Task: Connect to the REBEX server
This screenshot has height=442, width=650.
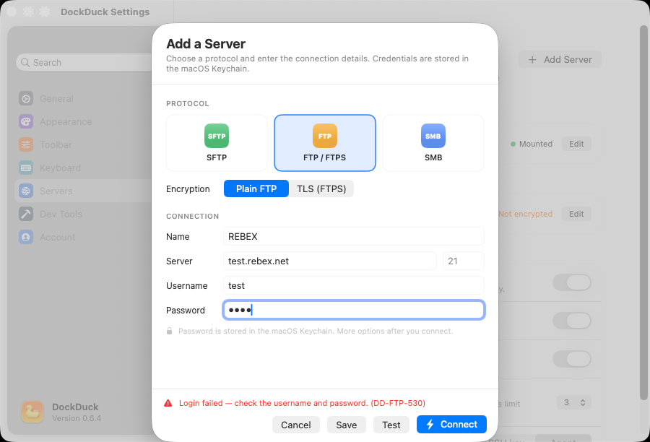Action: click(x=451, y=424)
